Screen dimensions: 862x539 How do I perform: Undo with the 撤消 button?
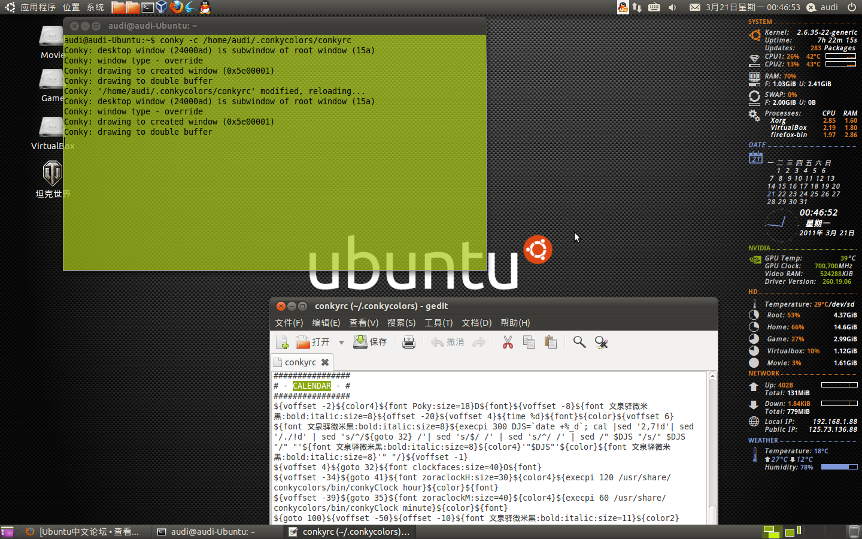point(448,342)
